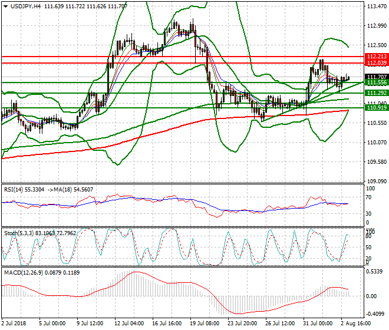
Task: Click the RSI scale value 70
Action: [369, 197]
